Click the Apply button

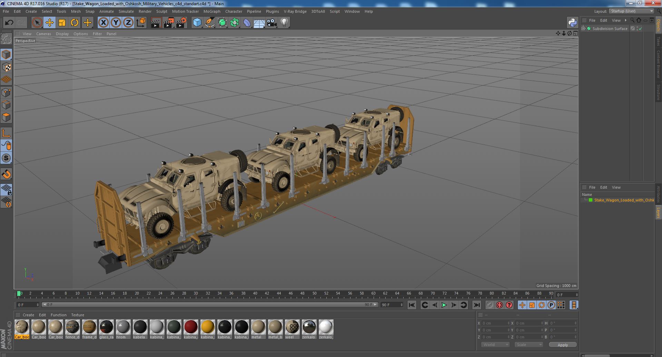tap(563, 345)
